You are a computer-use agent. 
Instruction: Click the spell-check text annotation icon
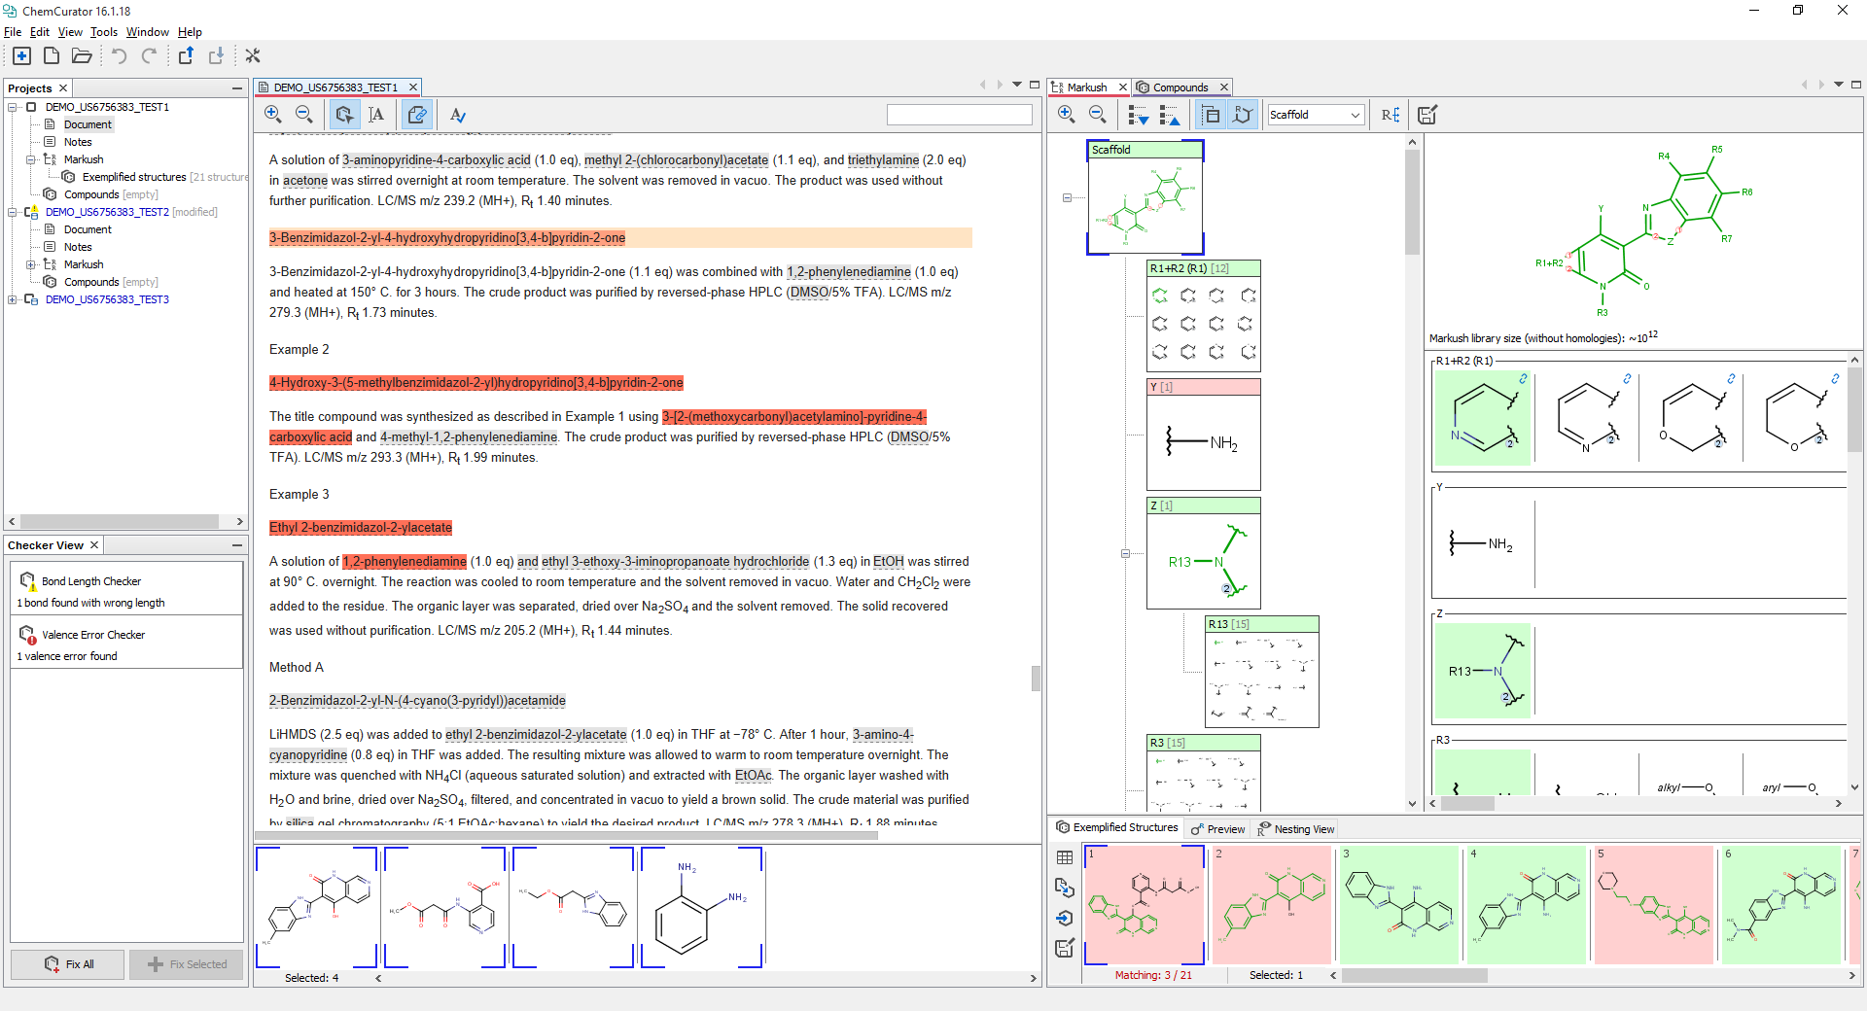point(458,115)
